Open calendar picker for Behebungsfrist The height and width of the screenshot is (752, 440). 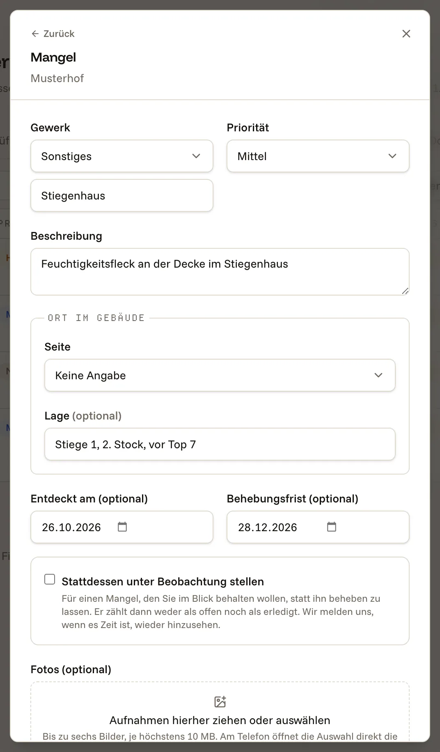pyautogui.click(x=332, y=527)
